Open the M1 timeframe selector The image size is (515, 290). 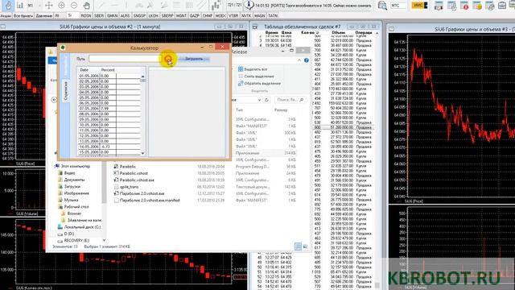tap(31, 6)
